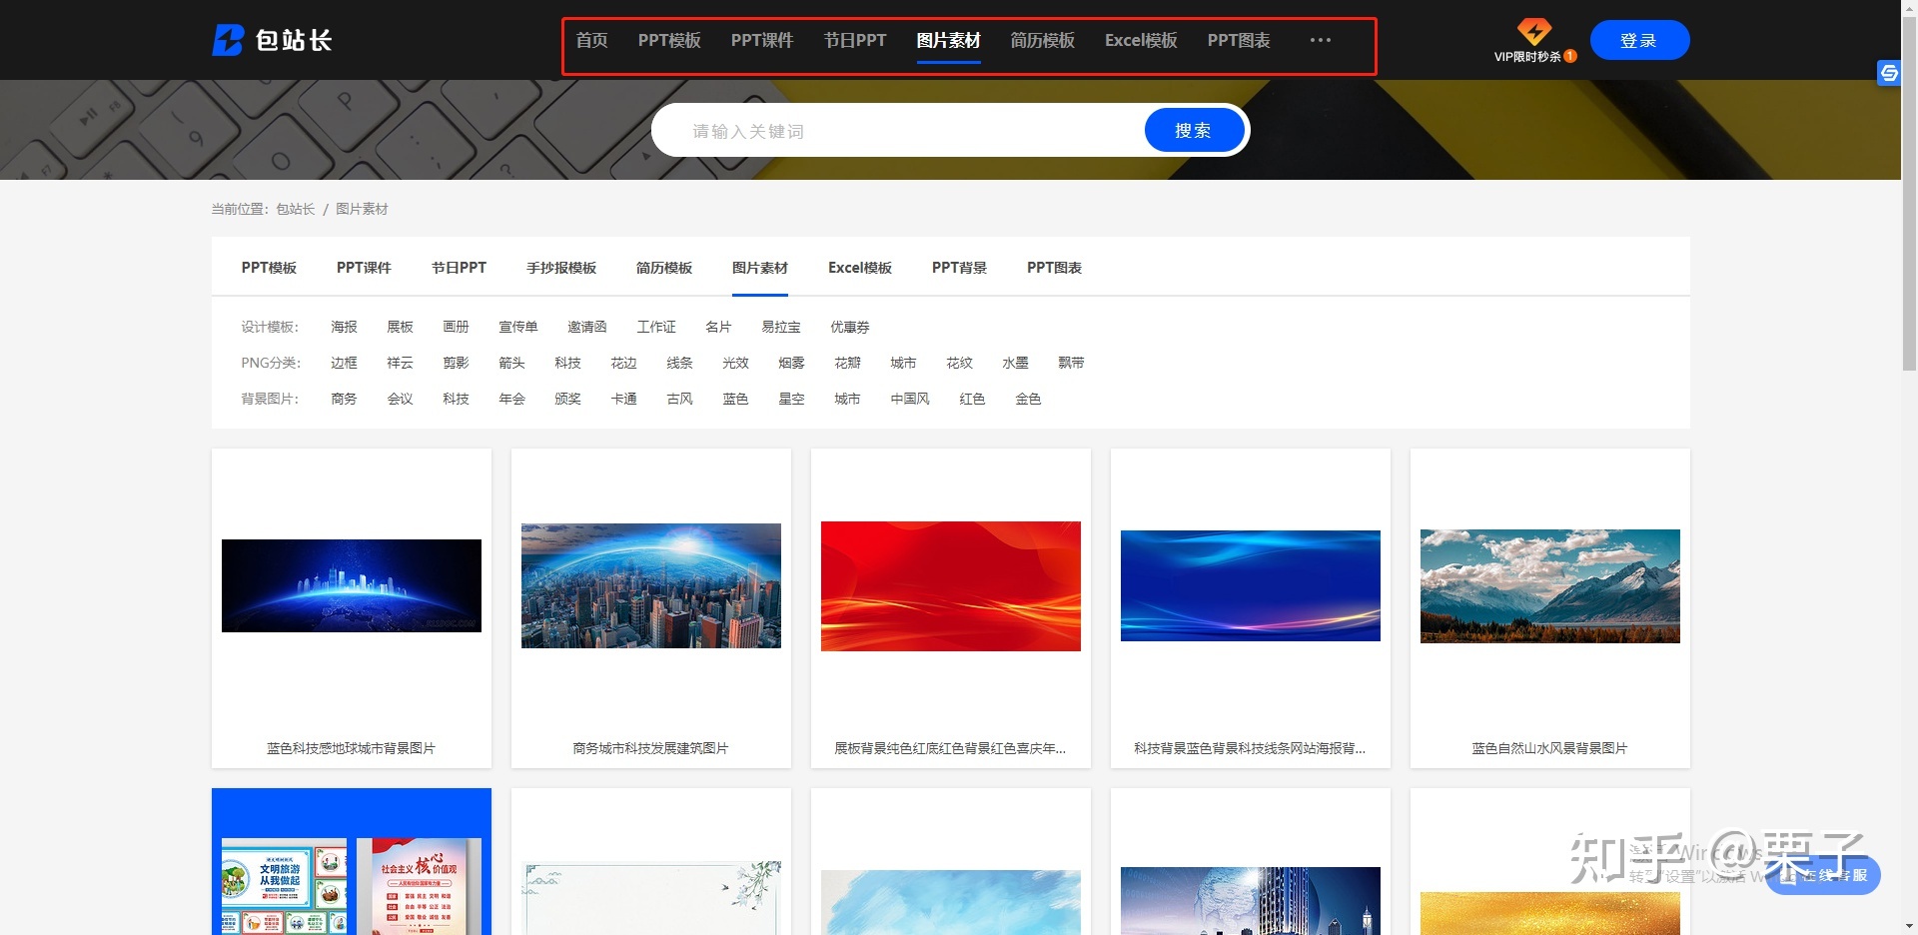
Task: Select PNG category 边框
Action: pyautogui.click(x=344, y=363)
